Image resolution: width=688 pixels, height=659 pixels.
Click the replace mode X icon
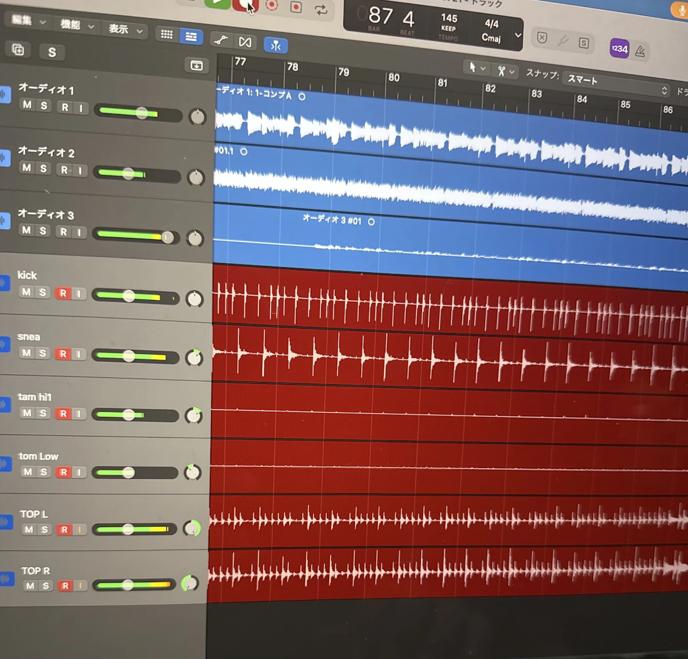pos(542,38)
